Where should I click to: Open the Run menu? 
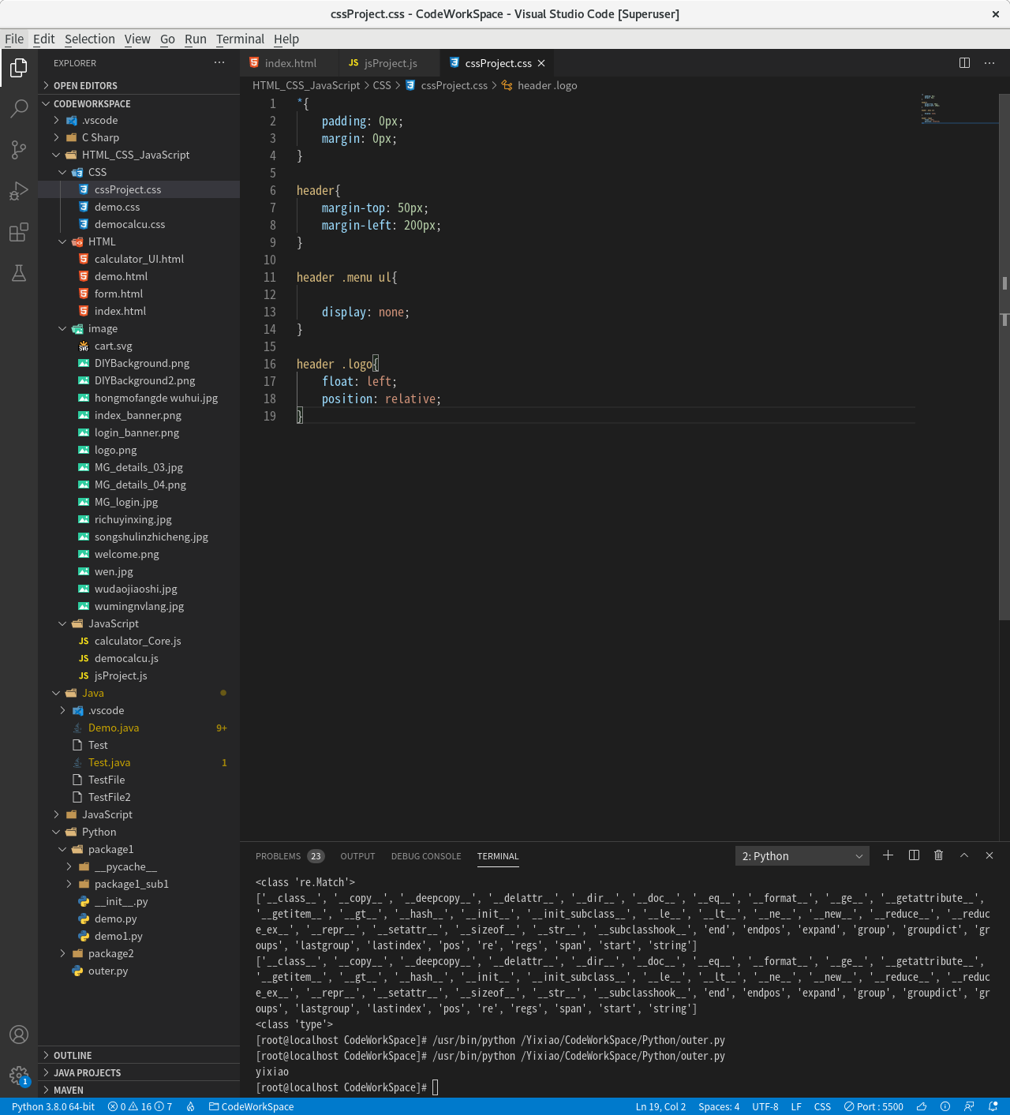[196, 39]
